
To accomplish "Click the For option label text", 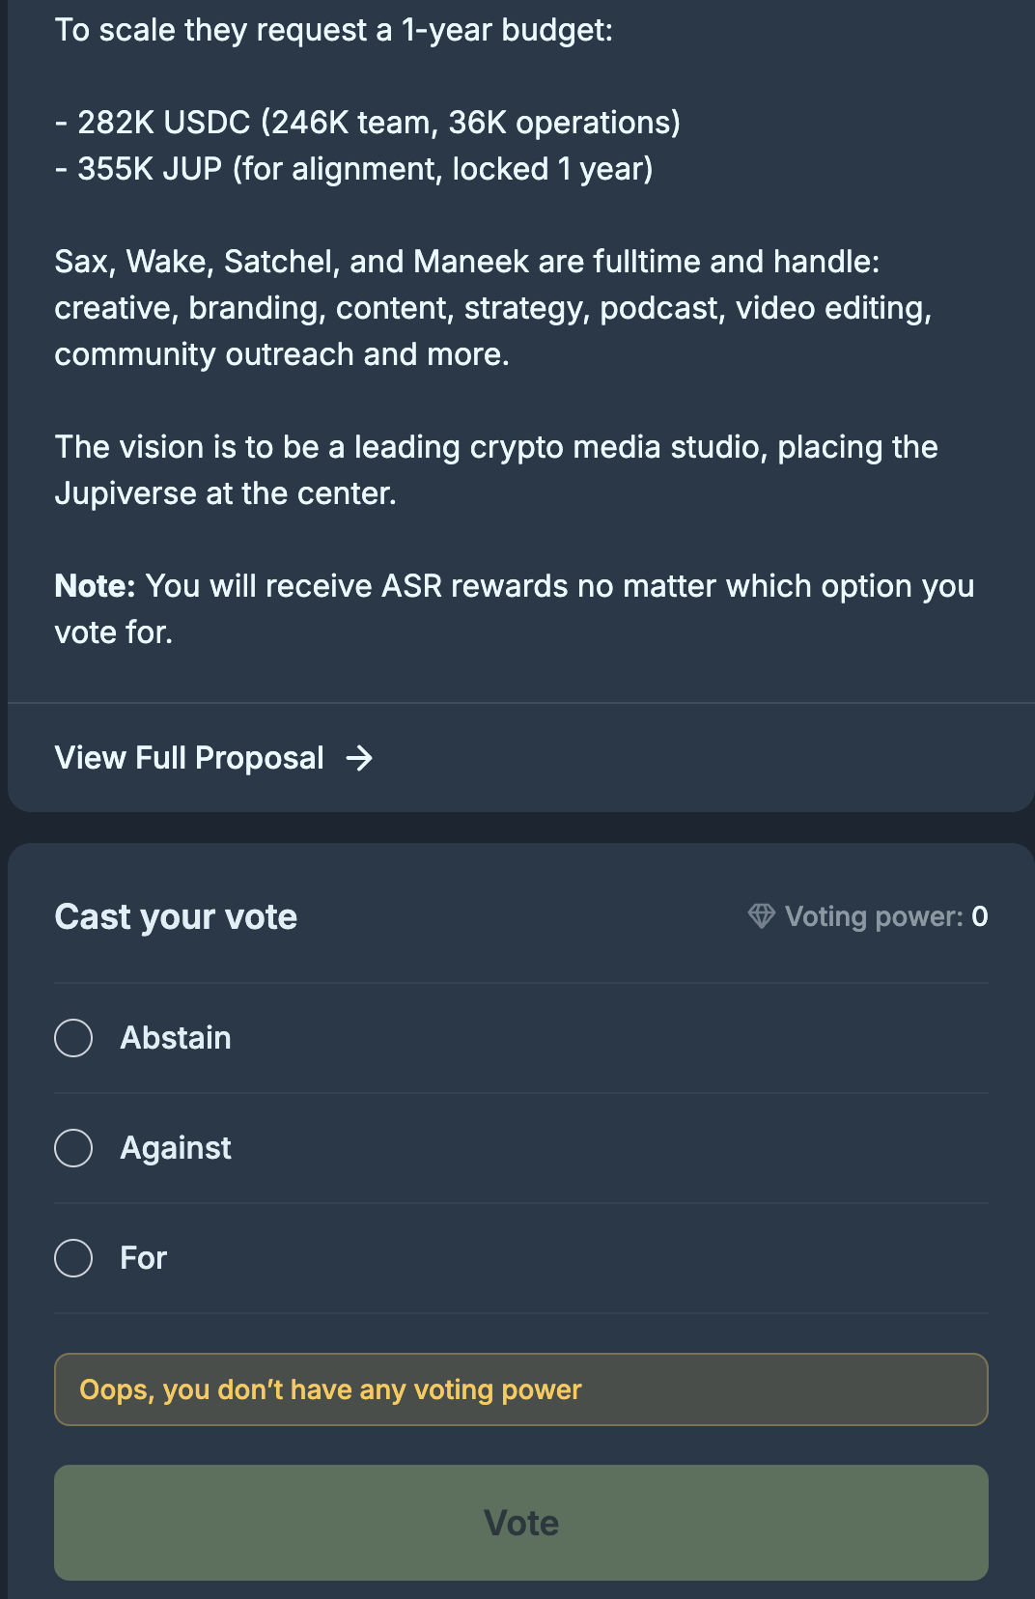I will click(144, 1258).
